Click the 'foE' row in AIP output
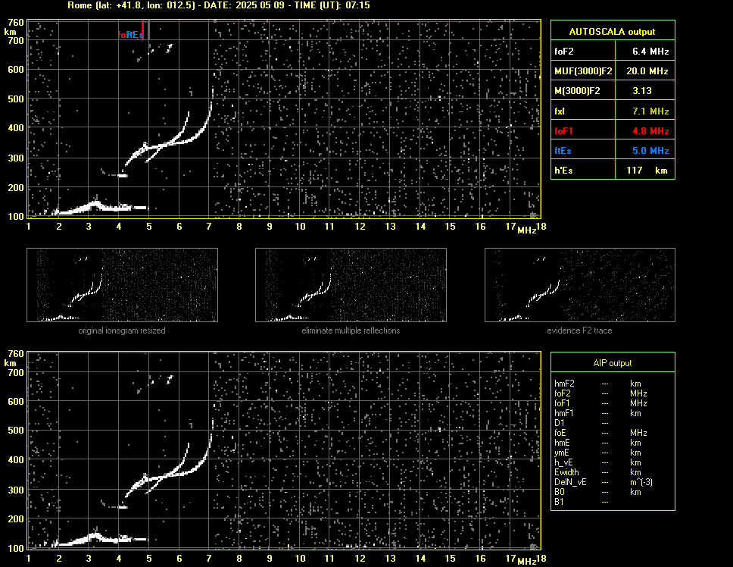This screenshot has height=567, width=733. [600, 433]
